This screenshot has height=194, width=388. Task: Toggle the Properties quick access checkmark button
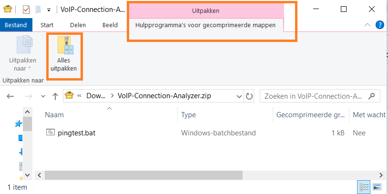26,9
